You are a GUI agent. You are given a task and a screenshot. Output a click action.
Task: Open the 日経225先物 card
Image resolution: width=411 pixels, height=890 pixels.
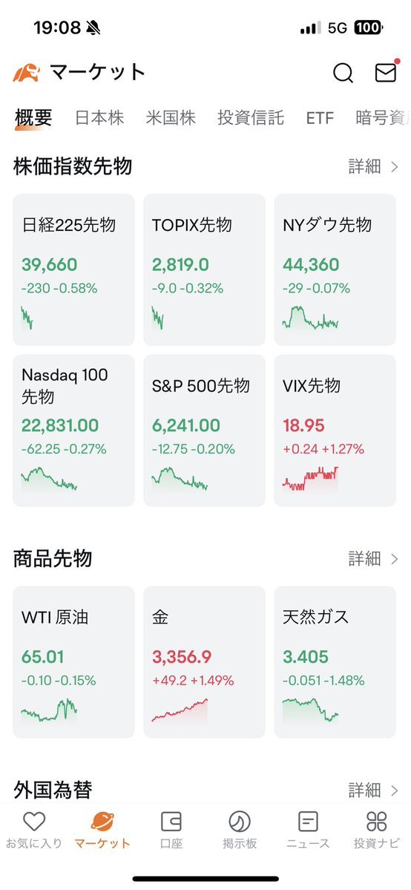73,269
